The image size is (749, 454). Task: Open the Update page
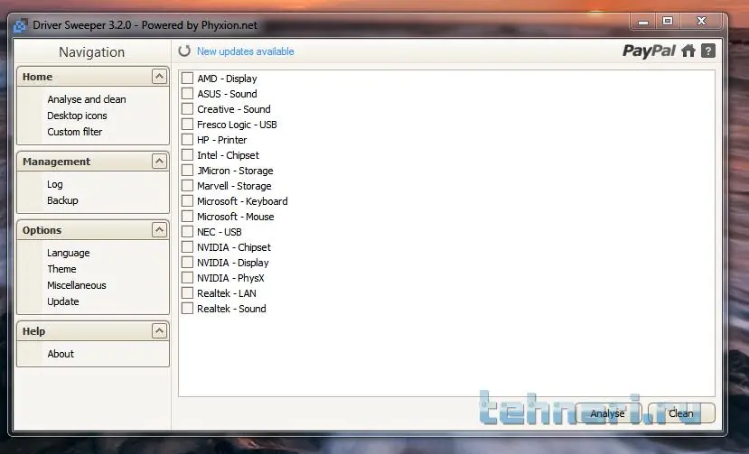[x=63, y=301]
